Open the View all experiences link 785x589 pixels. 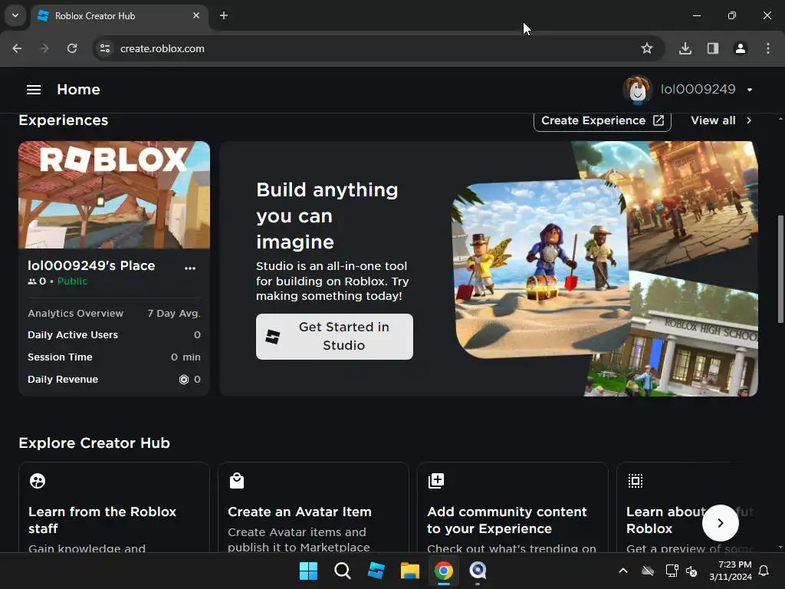tap(721, 120)
